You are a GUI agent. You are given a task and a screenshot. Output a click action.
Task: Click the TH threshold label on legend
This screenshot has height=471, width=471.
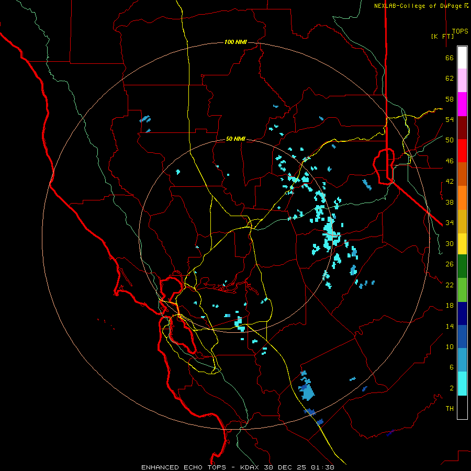pos(450,408)
